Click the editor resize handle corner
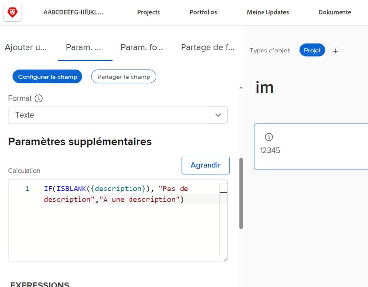This screenshot has height=287, width=368. 225,259
